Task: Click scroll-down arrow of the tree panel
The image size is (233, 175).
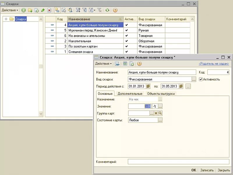Action: (41, 114)
